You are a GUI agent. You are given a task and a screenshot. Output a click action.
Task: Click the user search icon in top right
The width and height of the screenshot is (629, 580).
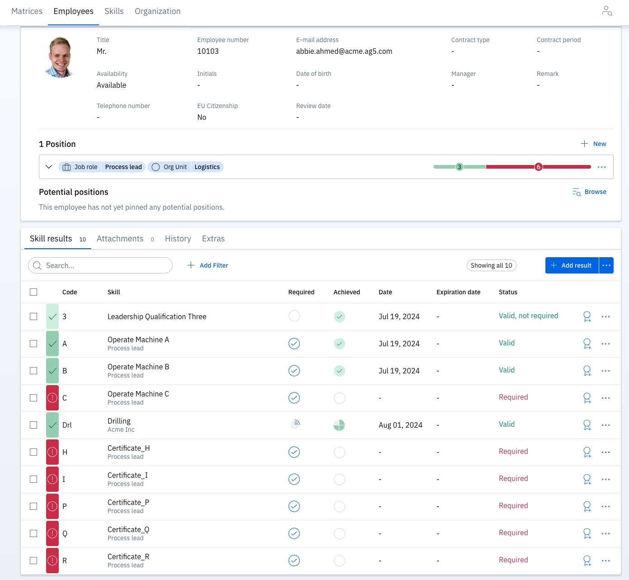click(x=607, y=11)
